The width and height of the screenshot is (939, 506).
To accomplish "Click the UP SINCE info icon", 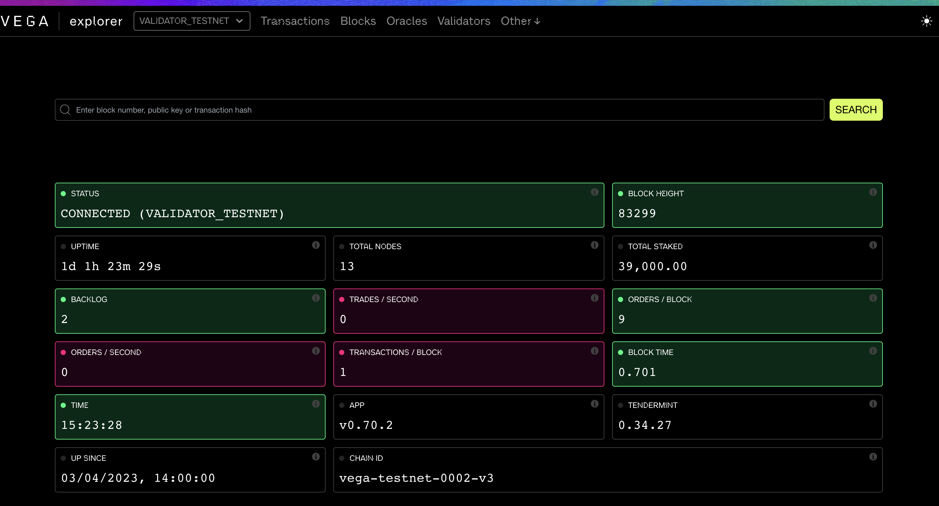I will 316,456.
